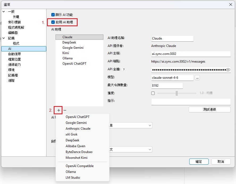Select Alibaba Qwen from the popup menu
This screenshot has height=184, width=236.
pos(75,146)
